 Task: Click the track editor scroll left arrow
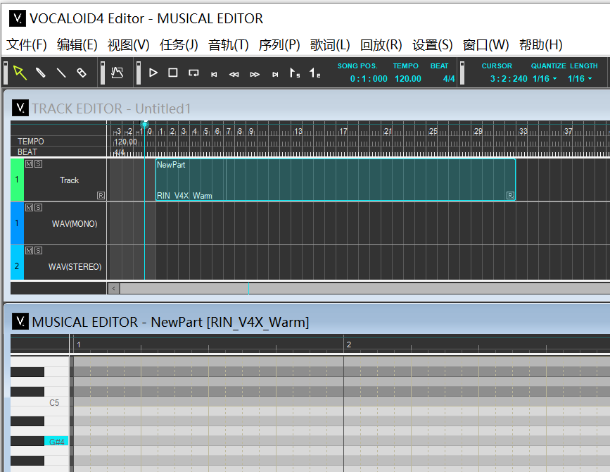[113, 289]
